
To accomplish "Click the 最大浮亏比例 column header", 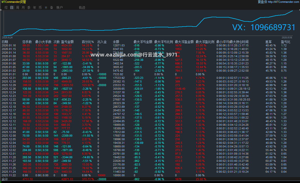I will point(164,42).
